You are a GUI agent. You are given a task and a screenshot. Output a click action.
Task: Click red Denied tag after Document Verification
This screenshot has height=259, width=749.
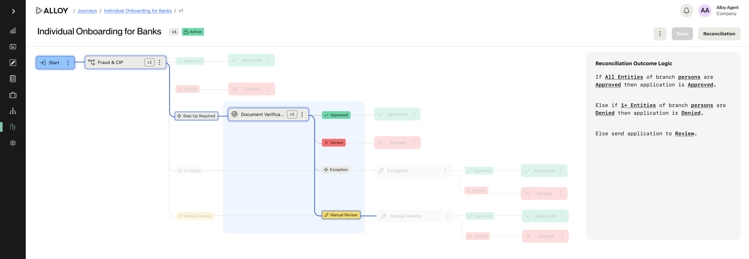tap(334, 143)
